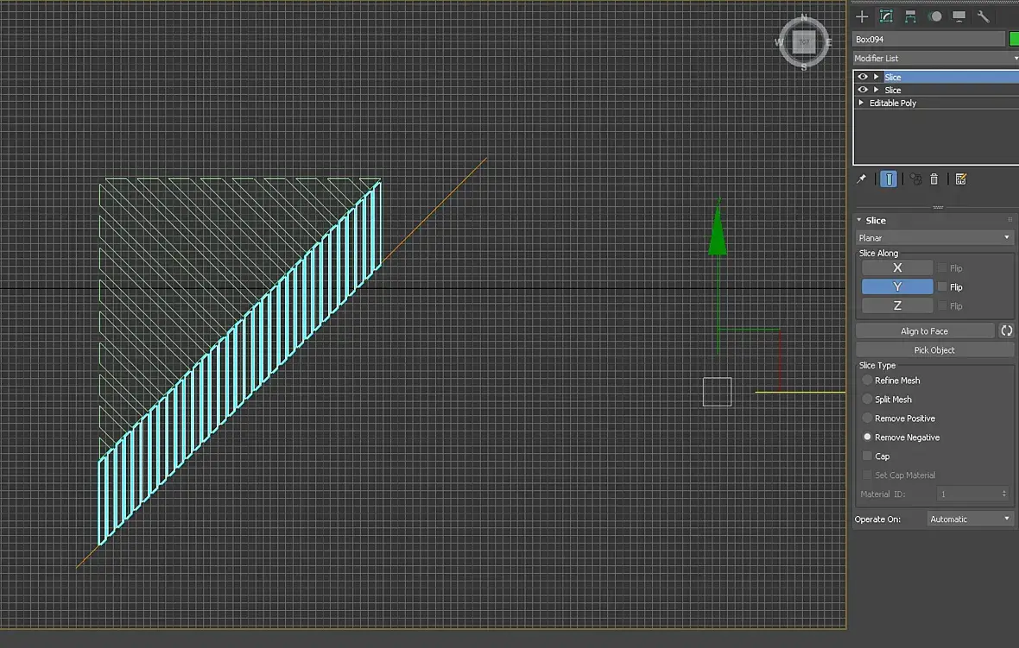
Task: Open the green object color swatch
Action: point(1014,40)
